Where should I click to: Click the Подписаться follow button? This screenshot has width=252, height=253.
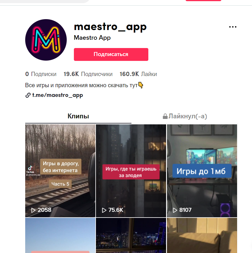(111, 54)
